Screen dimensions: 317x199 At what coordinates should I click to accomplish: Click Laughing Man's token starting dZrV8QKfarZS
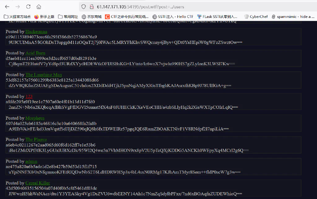[120, 86]
